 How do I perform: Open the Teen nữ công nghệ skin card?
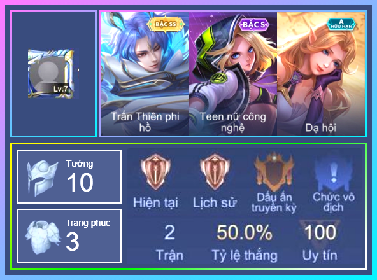pyautogui.click(x=233, y=74)
